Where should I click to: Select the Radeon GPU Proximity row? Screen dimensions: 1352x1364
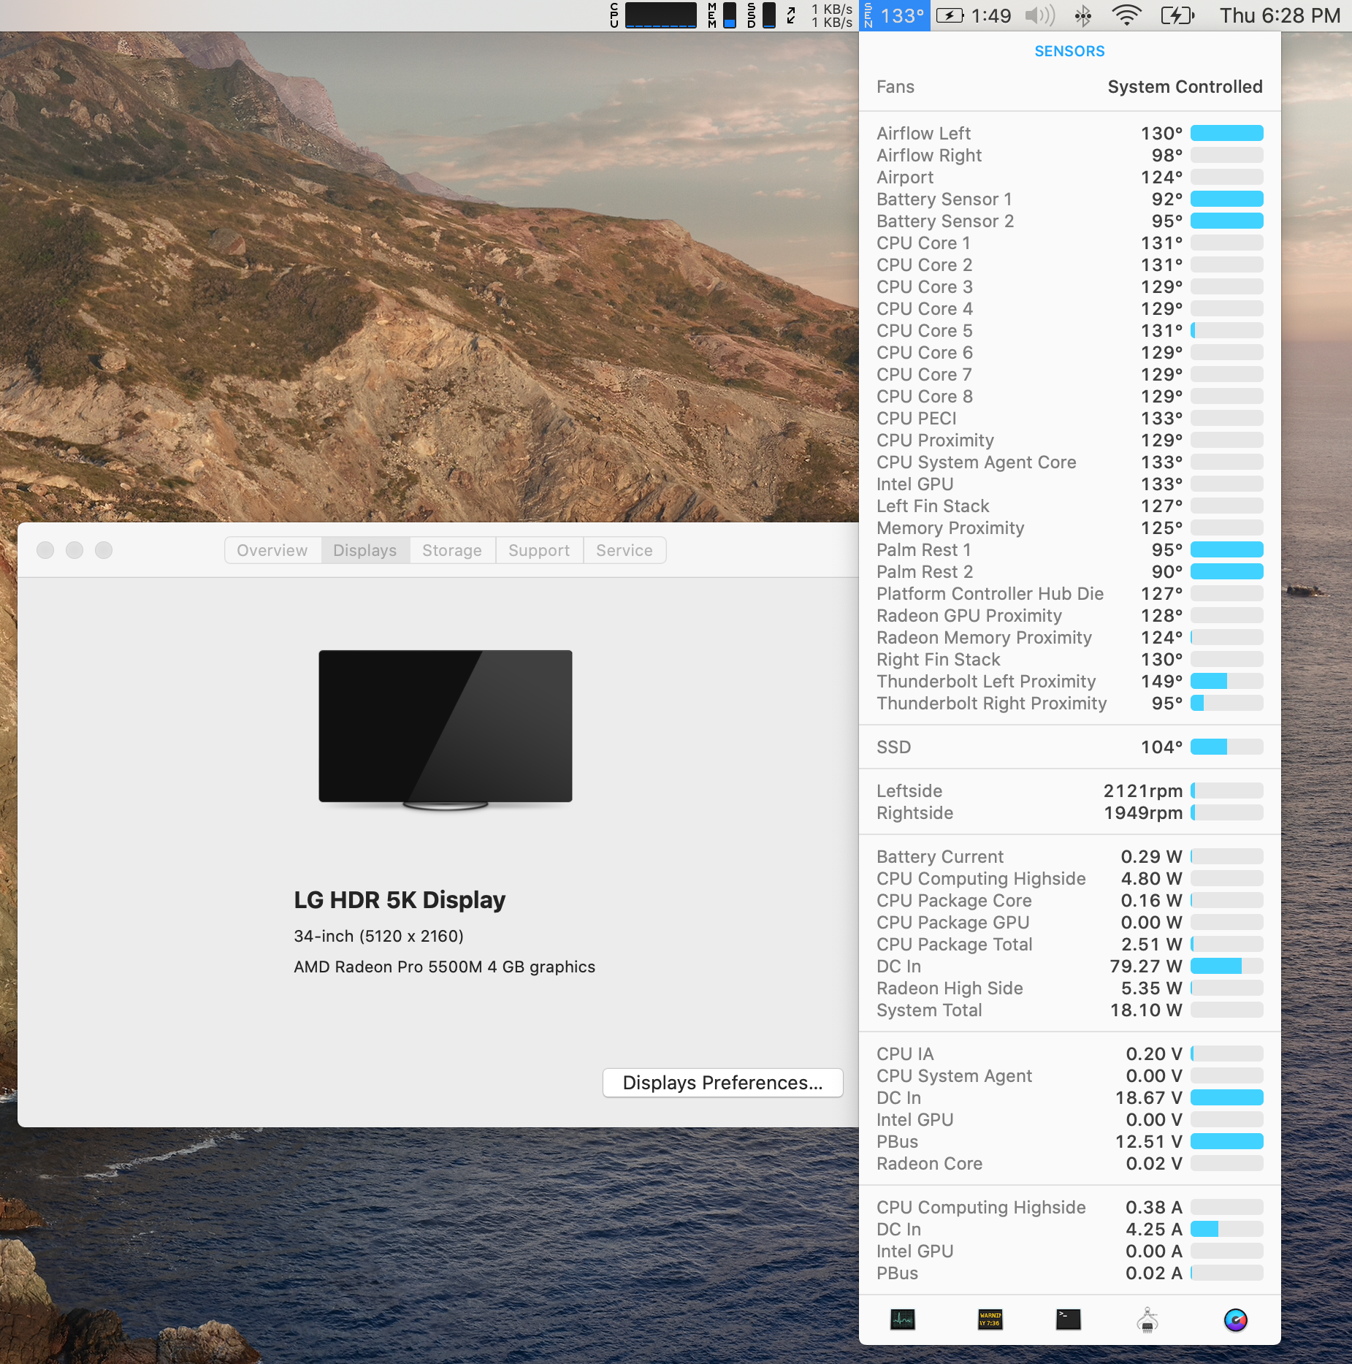1069,615
